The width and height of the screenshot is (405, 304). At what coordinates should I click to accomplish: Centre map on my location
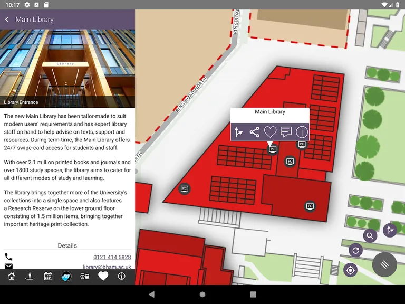click(x=350, y=270)
